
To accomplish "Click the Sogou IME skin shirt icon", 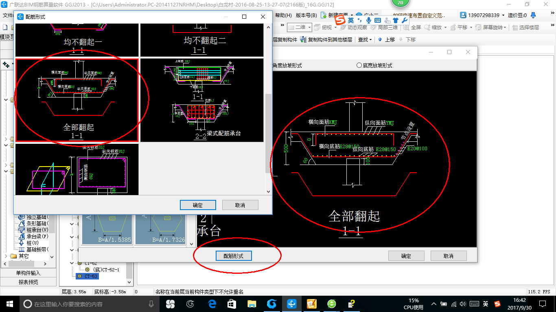I will coord(395,20).
